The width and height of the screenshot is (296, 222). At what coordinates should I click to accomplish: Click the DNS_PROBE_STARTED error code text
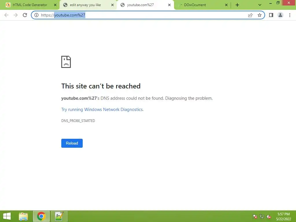(78, 121)
